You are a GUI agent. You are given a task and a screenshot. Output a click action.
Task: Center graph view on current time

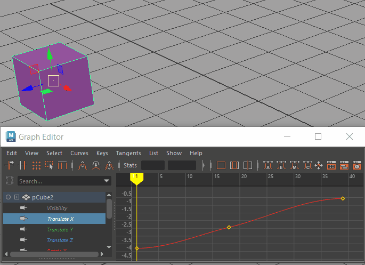point(247,165)
